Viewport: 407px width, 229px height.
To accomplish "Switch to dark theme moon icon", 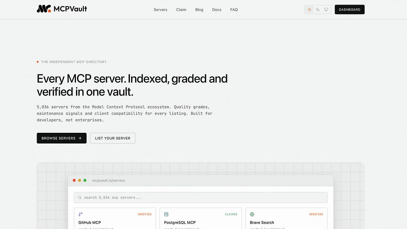I will coord(318,10).
